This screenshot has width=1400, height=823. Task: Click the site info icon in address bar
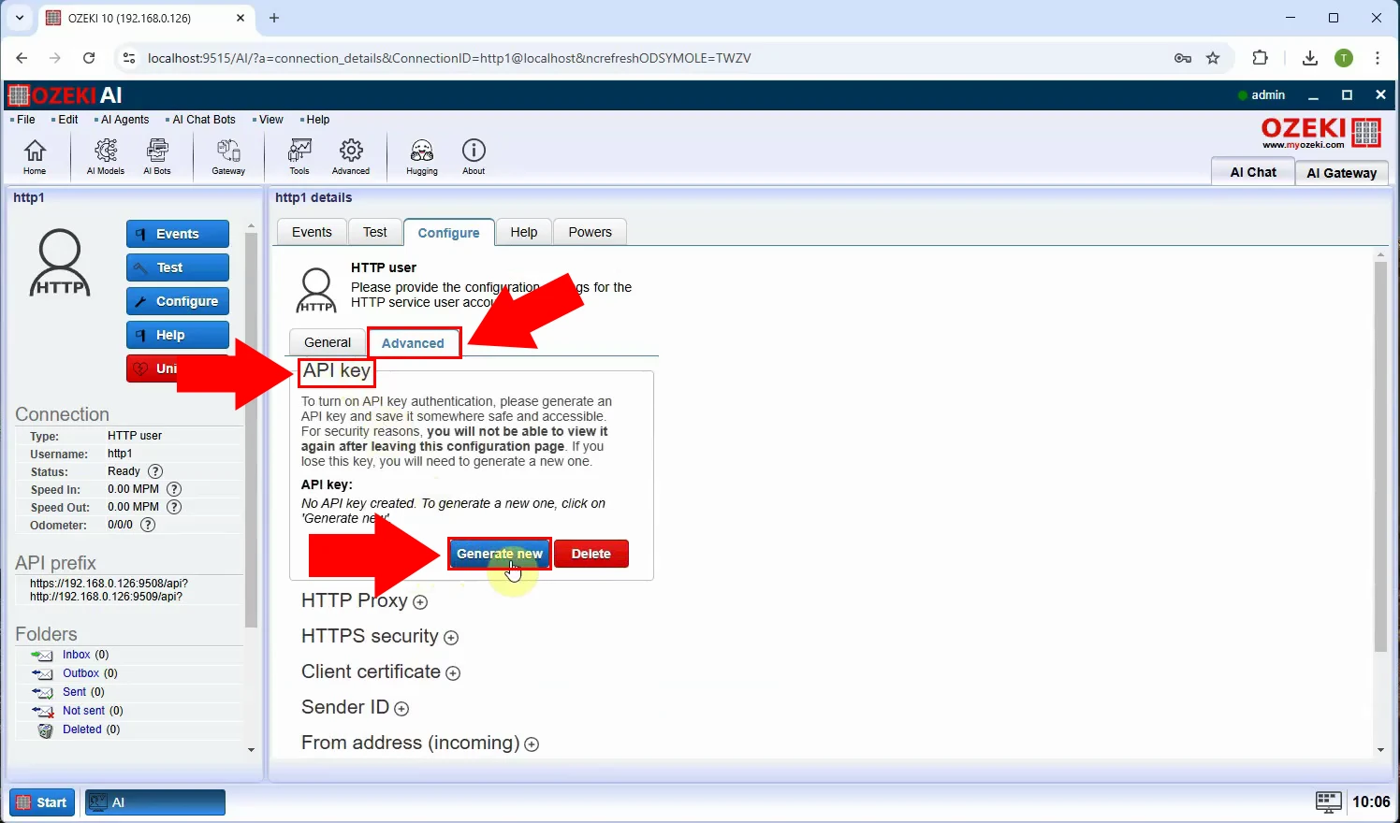pos(129,58)
